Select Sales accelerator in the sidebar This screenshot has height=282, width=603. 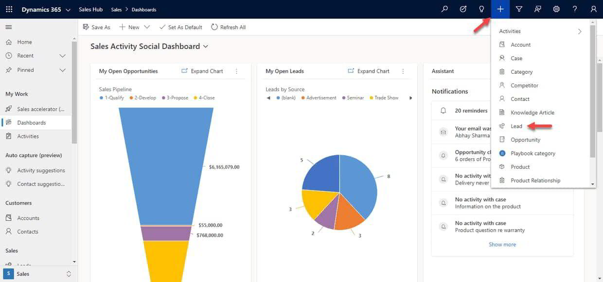coord(40,109)
